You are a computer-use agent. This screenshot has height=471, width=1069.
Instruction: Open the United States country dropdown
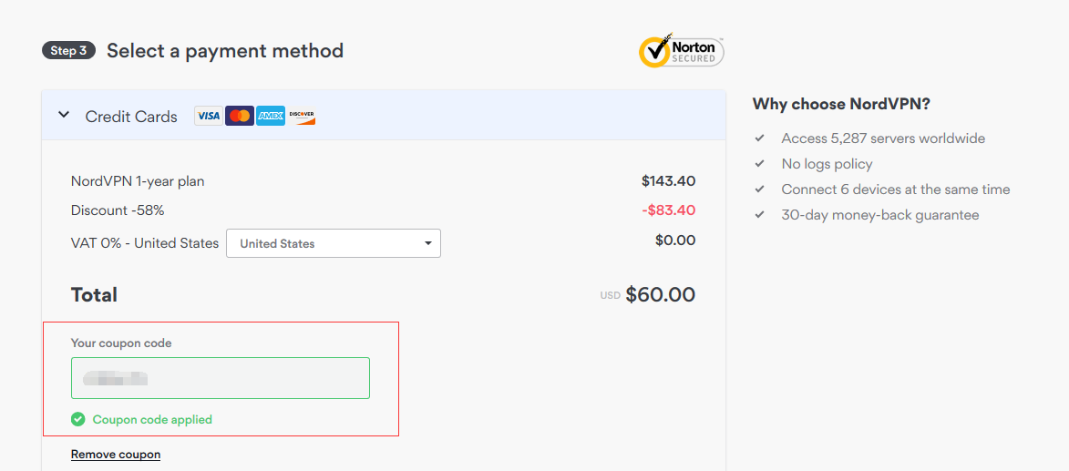(334, 243)
